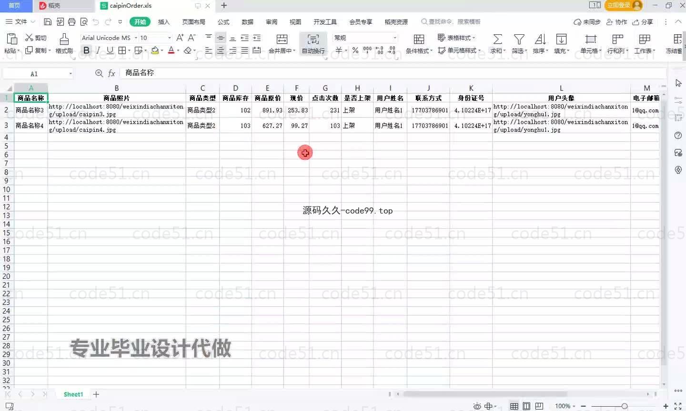Center text horizontally in cell
Screen dimensions: 686x411
click(x=221, y=50)
